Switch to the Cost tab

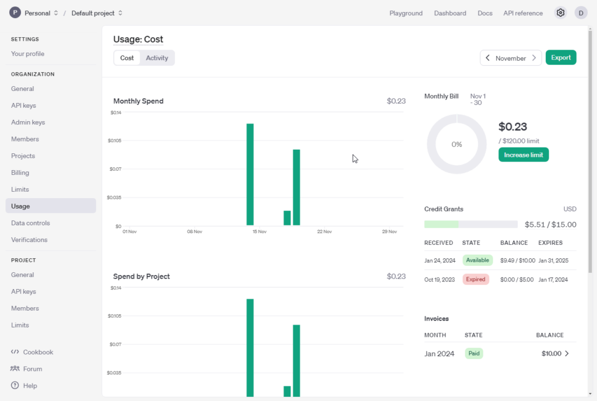tap(127, 58)
